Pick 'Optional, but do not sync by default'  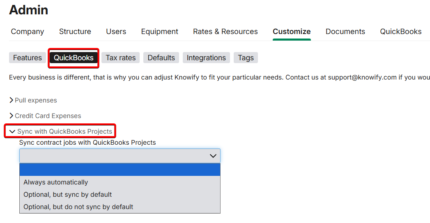click(x=78, y=207)
